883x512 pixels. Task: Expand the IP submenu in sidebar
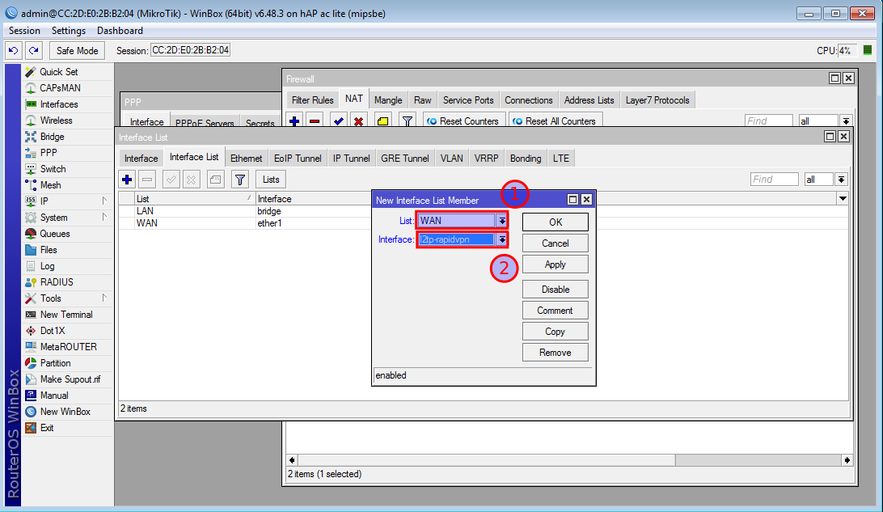[104, 201]
